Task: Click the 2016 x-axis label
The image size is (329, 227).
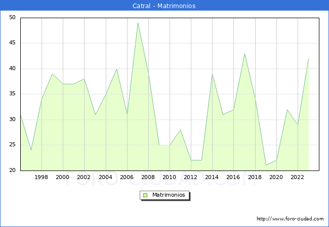Action: (x=233, y=177)
